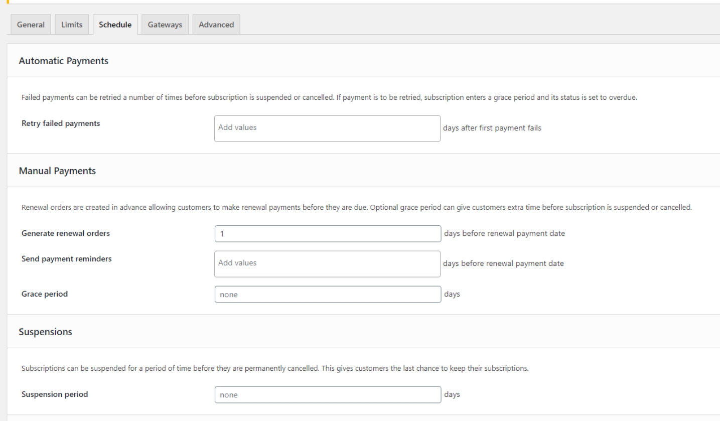The width and height of the screenshot is (720, 421).
Task: Click the Automatic Payments section heading
Action: pos(64,61)
